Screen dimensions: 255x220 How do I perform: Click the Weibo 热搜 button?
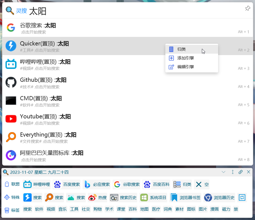click(x=97, y=197)
